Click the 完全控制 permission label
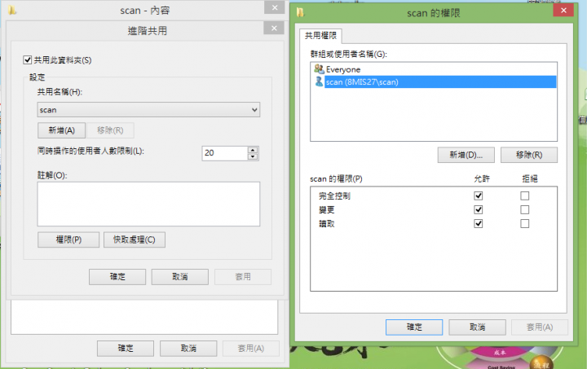 coord(334,195)
